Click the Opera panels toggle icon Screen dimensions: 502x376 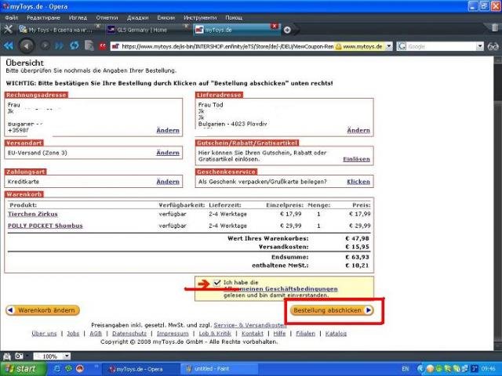pyautogui.click(x=9, y=30)
